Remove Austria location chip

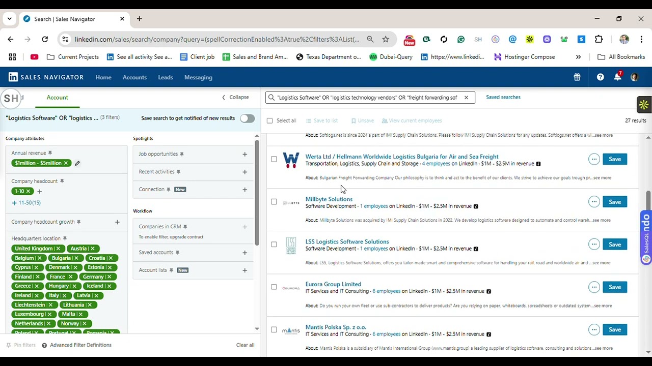[x=92, y=249]
